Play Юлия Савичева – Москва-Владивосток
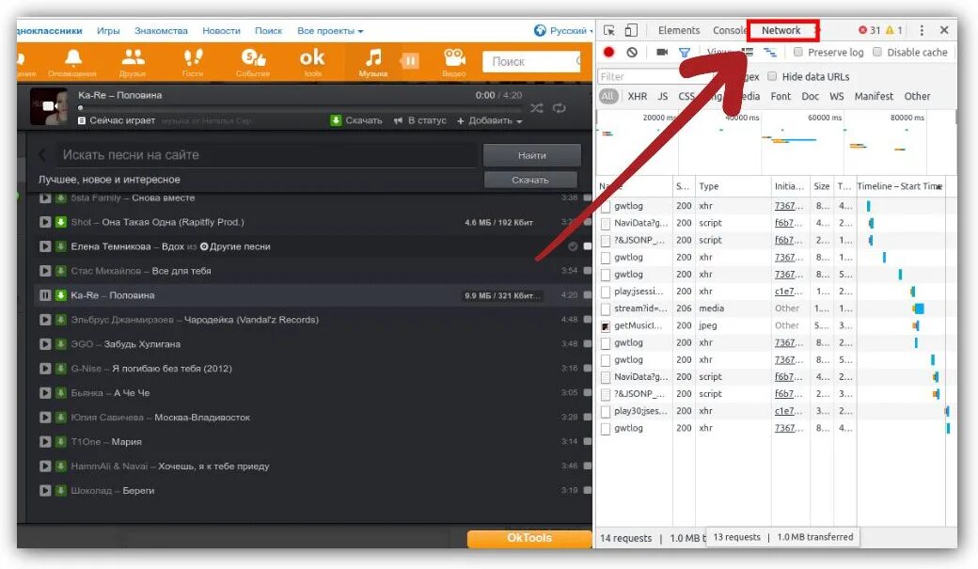978x569 pixels. [x=45, y=417]
